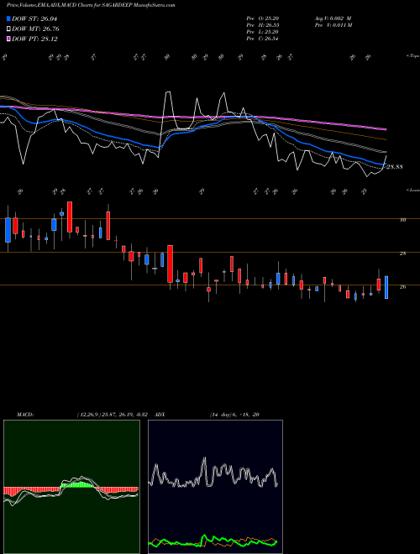Viewport: 420px width, 554px height.
Task: Click the 30 price axis label
Action: (x=402, y=220)
